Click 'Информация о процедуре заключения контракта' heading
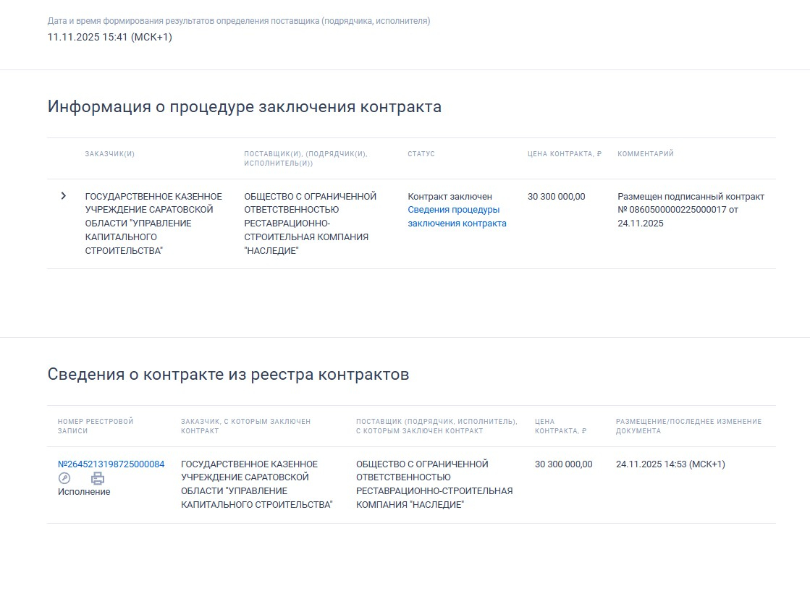The image size is (810, 591). (x=244, y=107)
